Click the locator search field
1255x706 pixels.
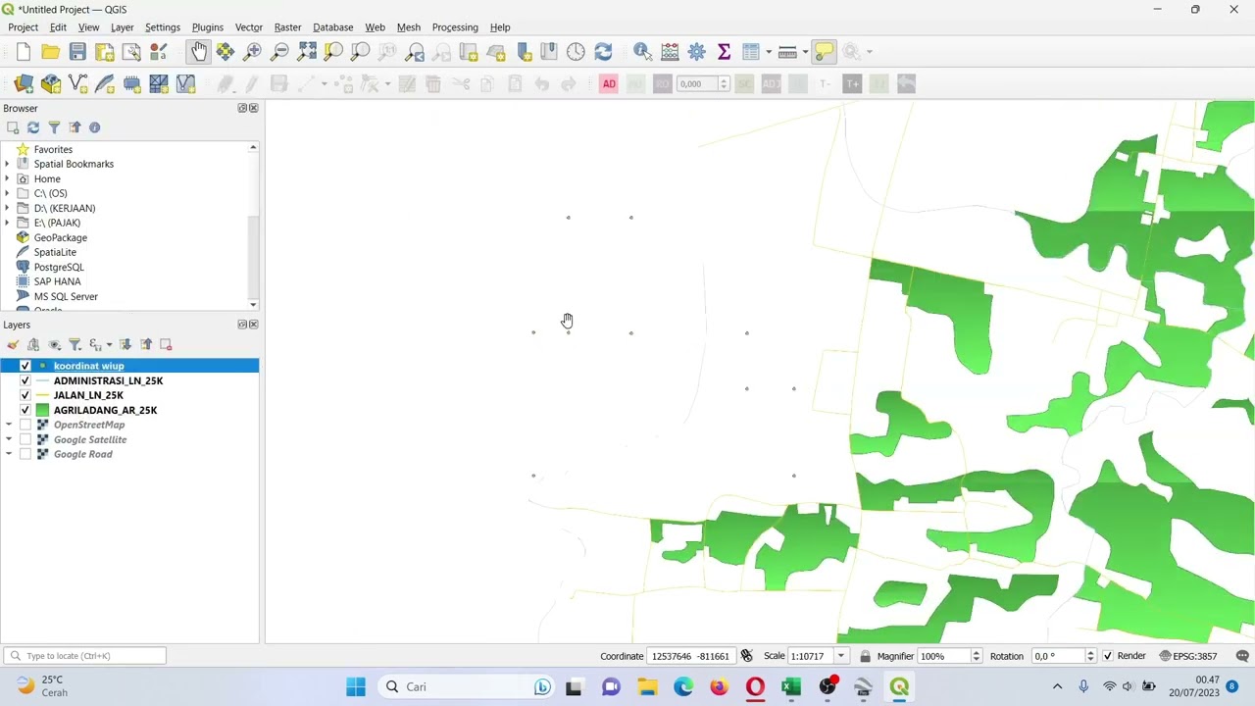click(x=88, y=656)
